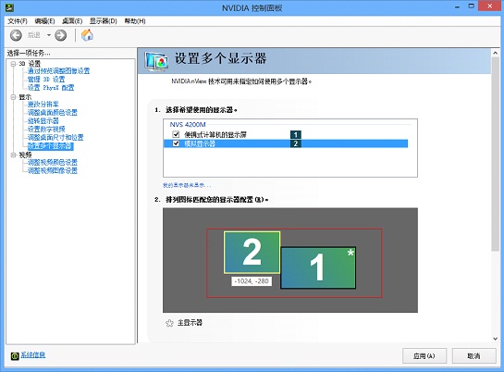Click the 系统信息 link
The width and height of the screenshot is (504, 372).
pos(33,355)
